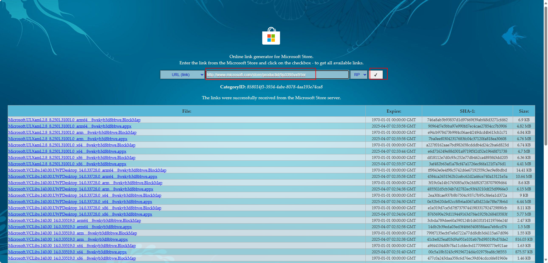
Task: Click 'Online link generator for Microsoft Store.' heading
Action: click(x=271, y=57)
